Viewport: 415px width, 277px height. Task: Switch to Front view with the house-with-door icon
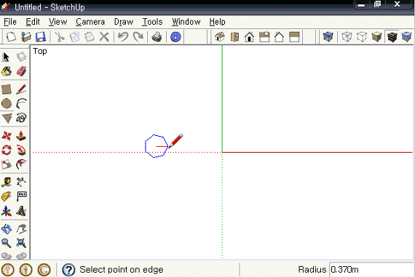pyautogui.click(x=249, y=37)
